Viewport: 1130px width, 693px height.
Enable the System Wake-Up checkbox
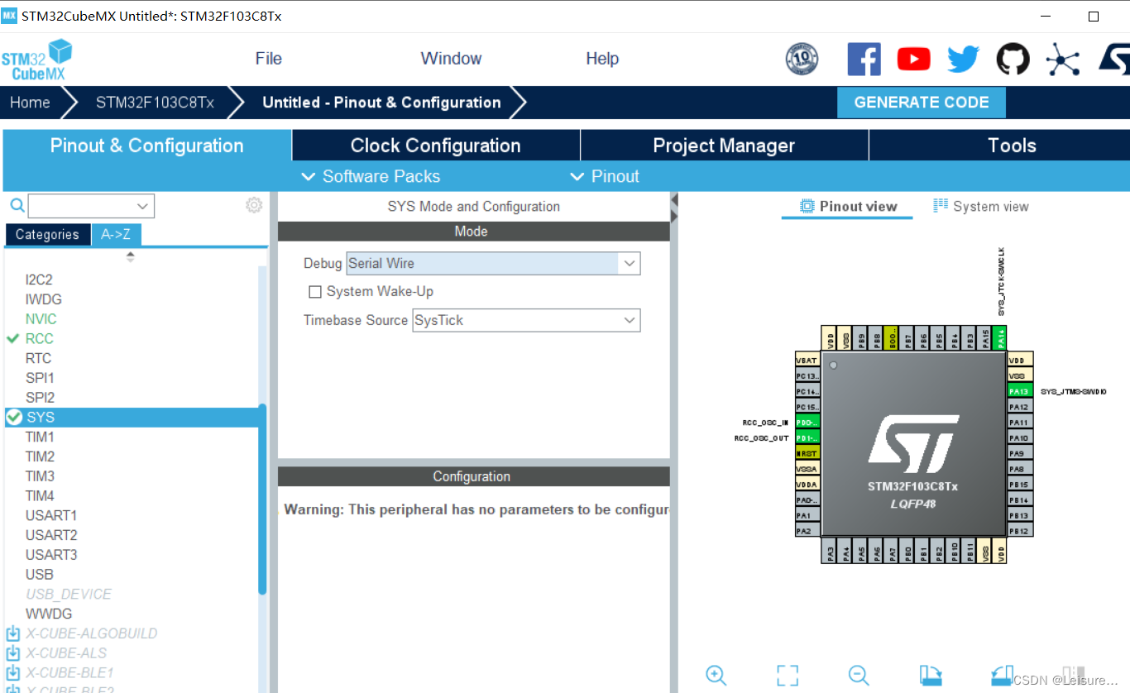(314, 292)
